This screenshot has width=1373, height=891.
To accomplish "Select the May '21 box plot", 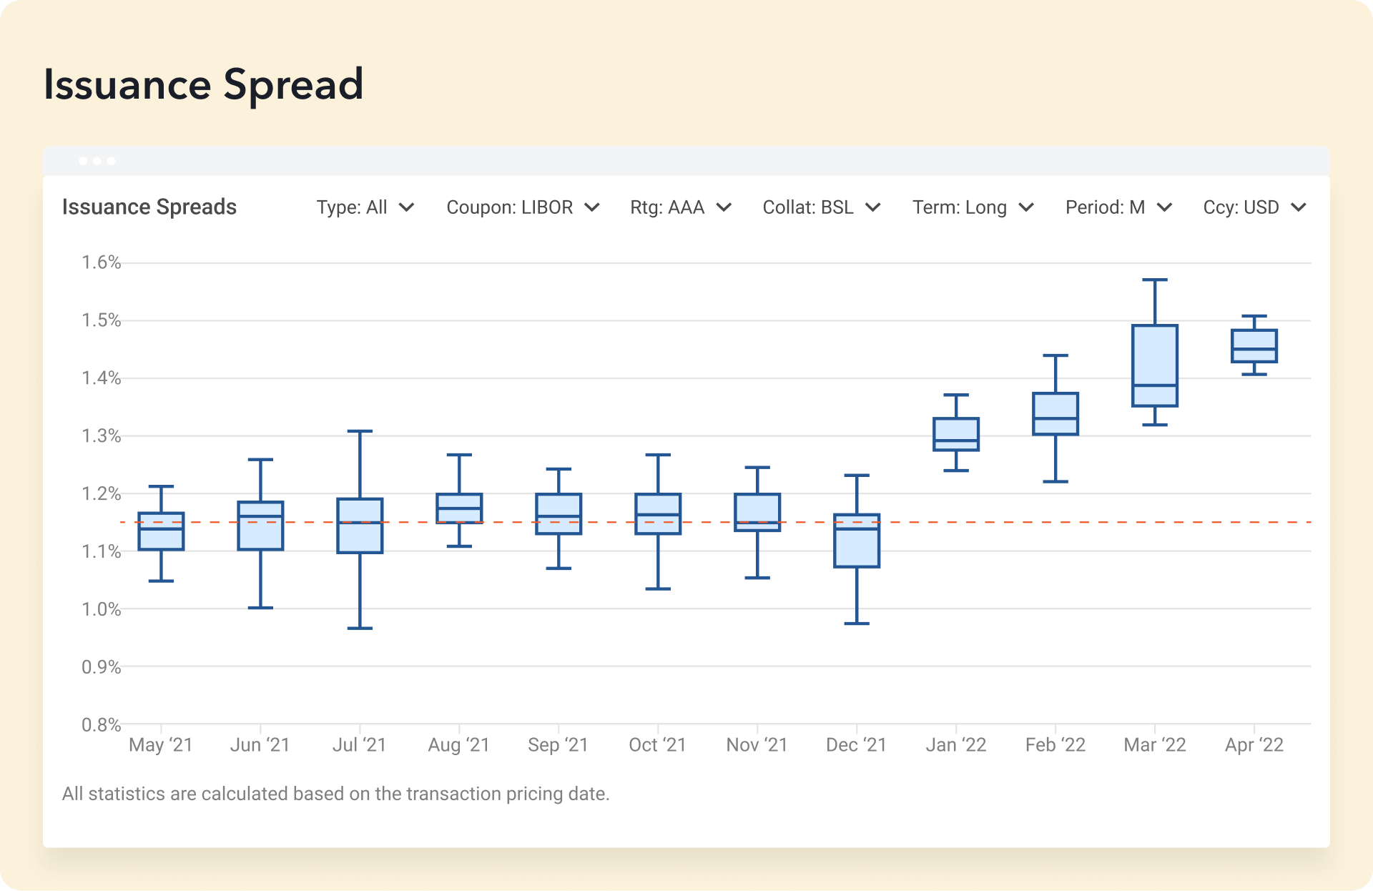I will [x=161, y=531].
